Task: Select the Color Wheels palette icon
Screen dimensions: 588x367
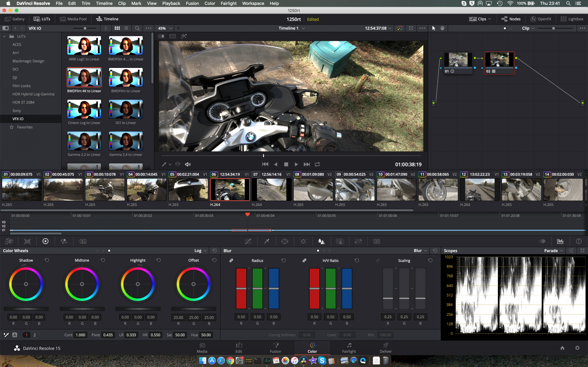Action: pyautogui.click(x=46, y=241)
